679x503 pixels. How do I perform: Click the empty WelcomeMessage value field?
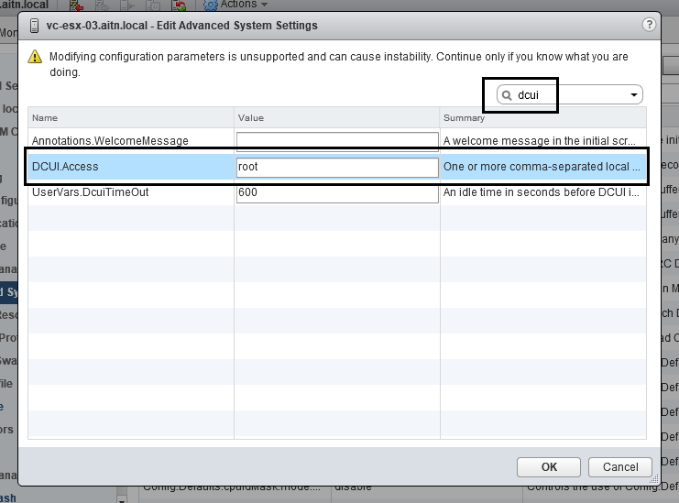337,141
